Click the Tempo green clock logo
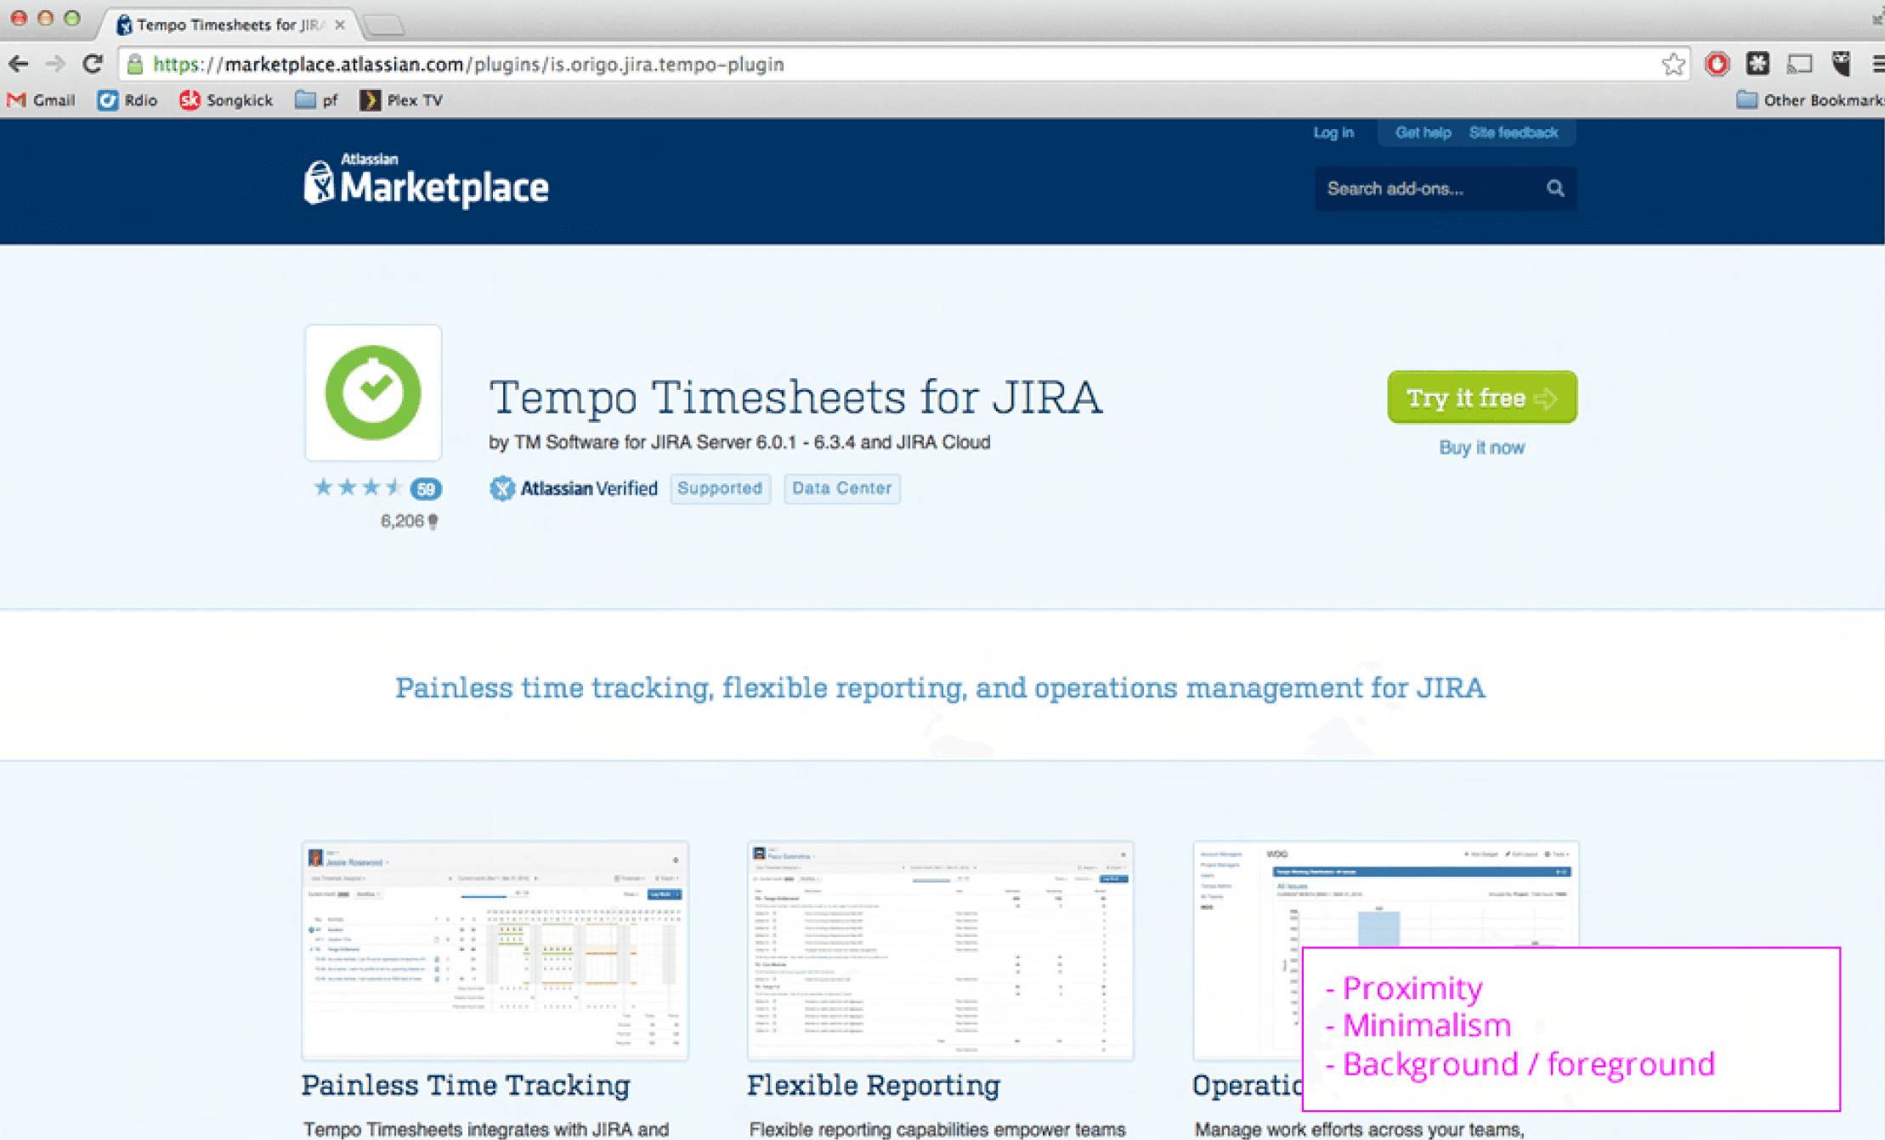1885x1140 pixels. click(373, 392)
